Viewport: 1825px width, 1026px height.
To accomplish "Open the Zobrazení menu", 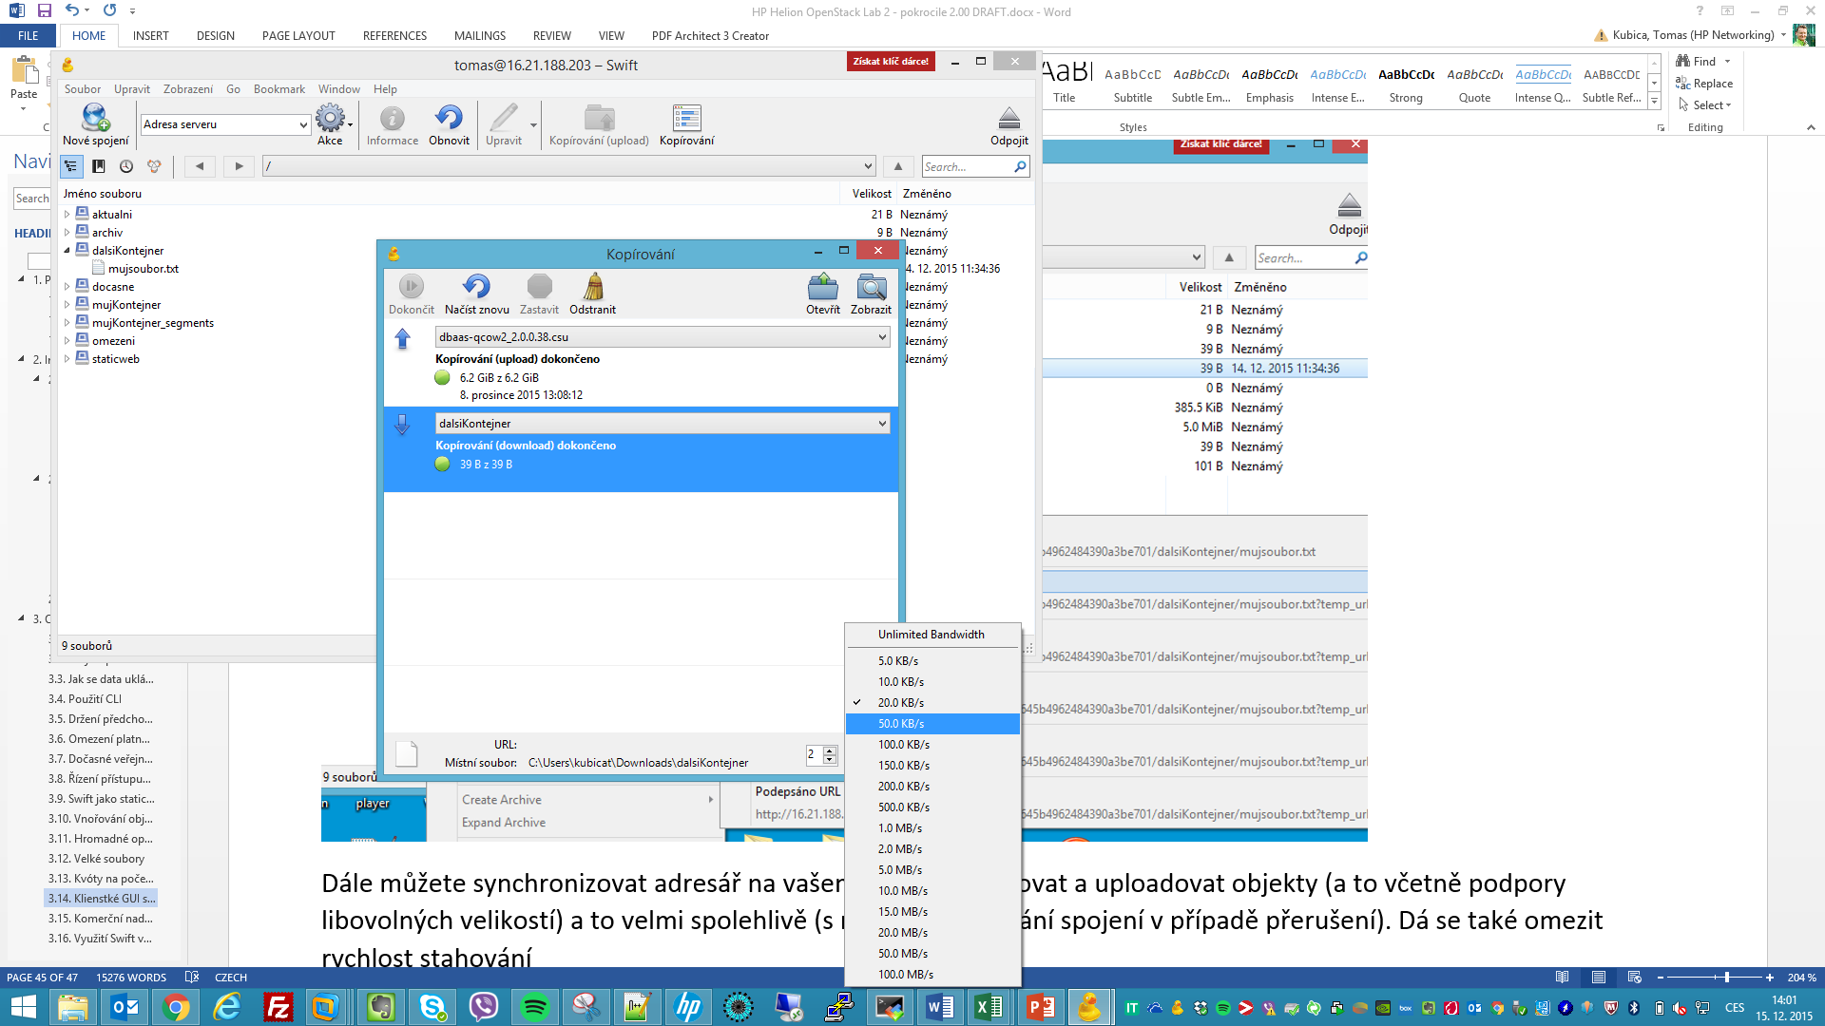I will coord(188,89).
